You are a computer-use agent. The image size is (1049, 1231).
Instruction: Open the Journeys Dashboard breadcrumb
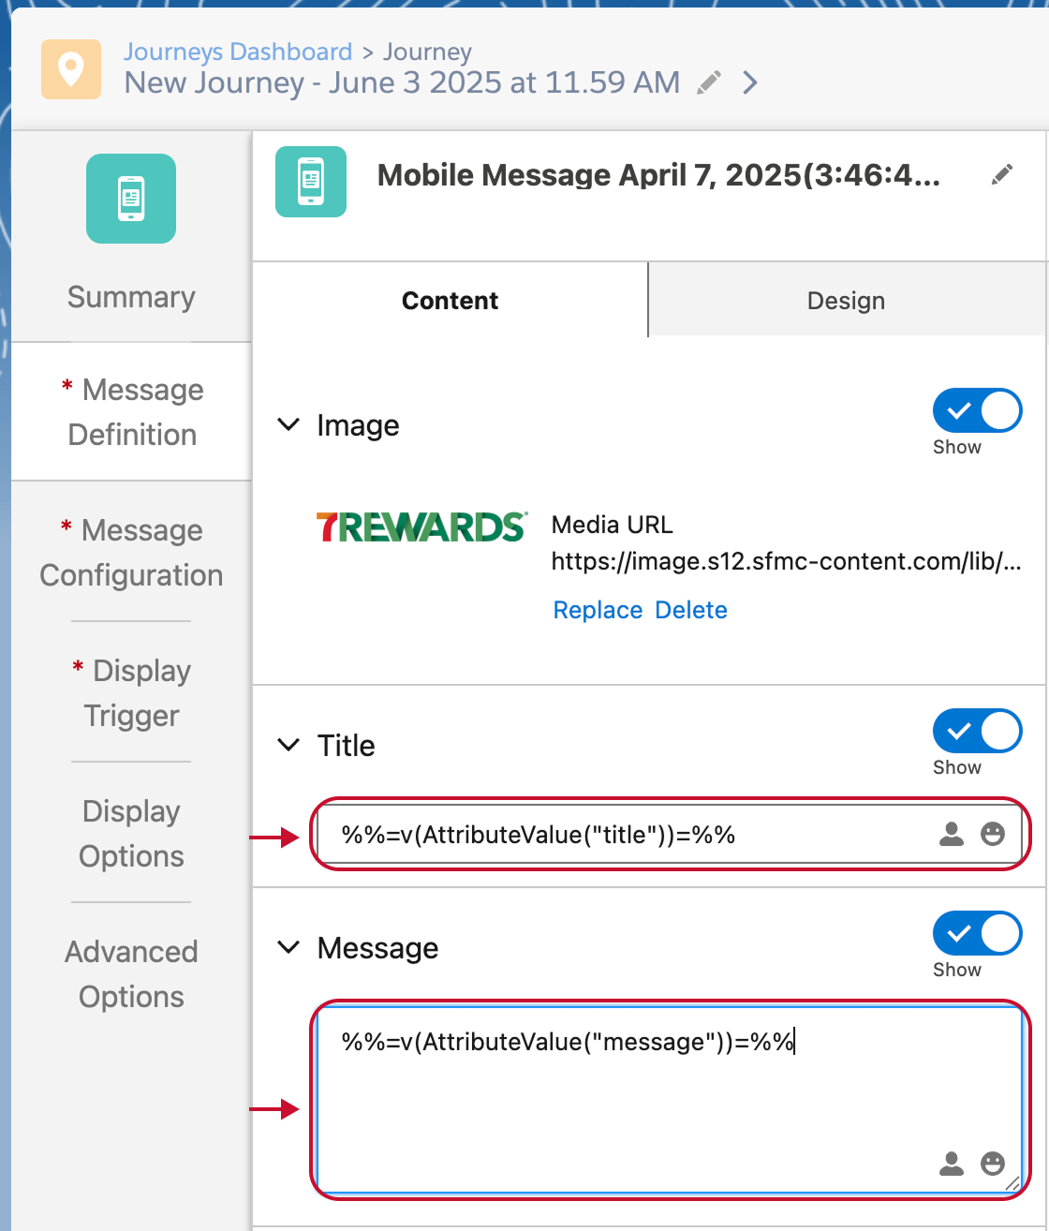click(238, 52)
